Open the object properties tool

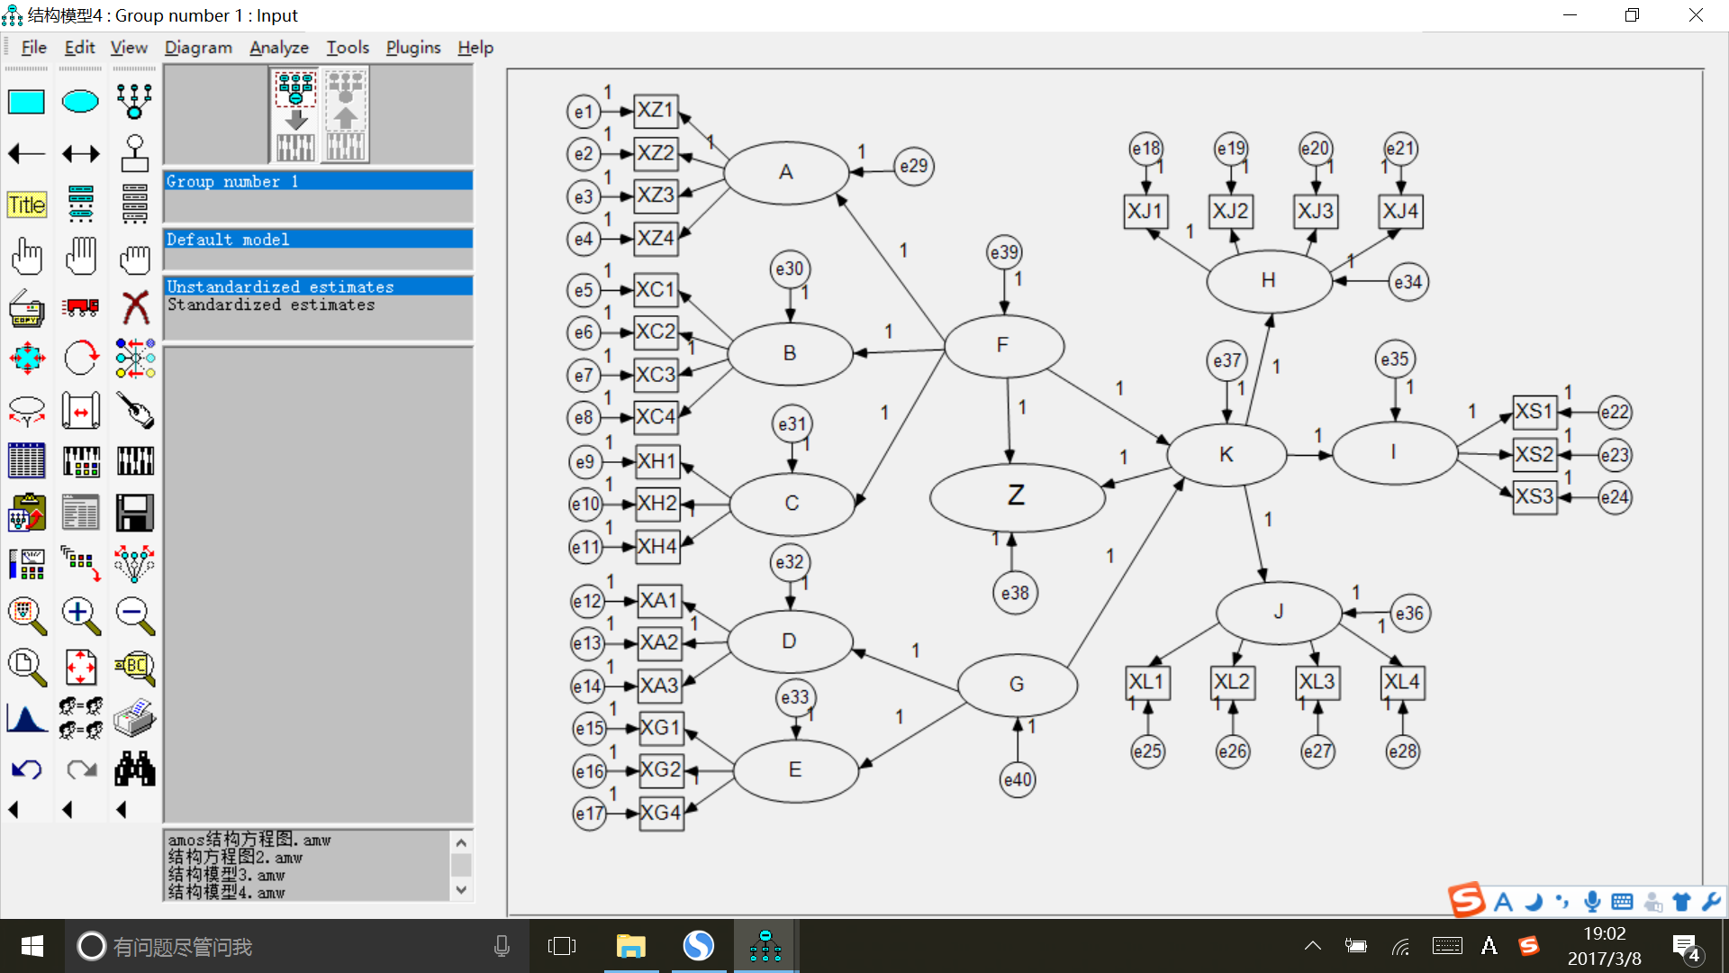(x=26, y=564)
